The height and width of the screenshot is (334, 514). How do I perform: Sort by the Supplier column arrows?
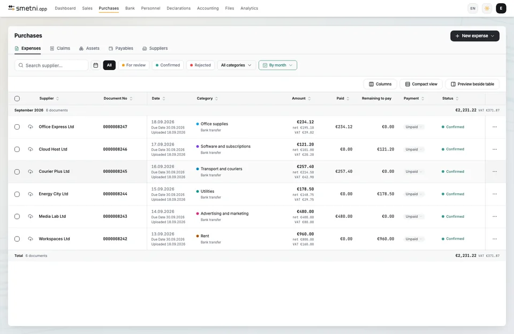pos(58,98)
